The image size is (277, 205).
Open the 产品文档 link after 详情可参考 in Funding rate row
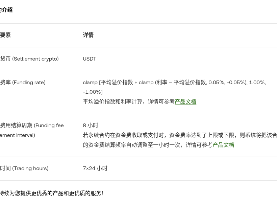(x=185, y=102)
